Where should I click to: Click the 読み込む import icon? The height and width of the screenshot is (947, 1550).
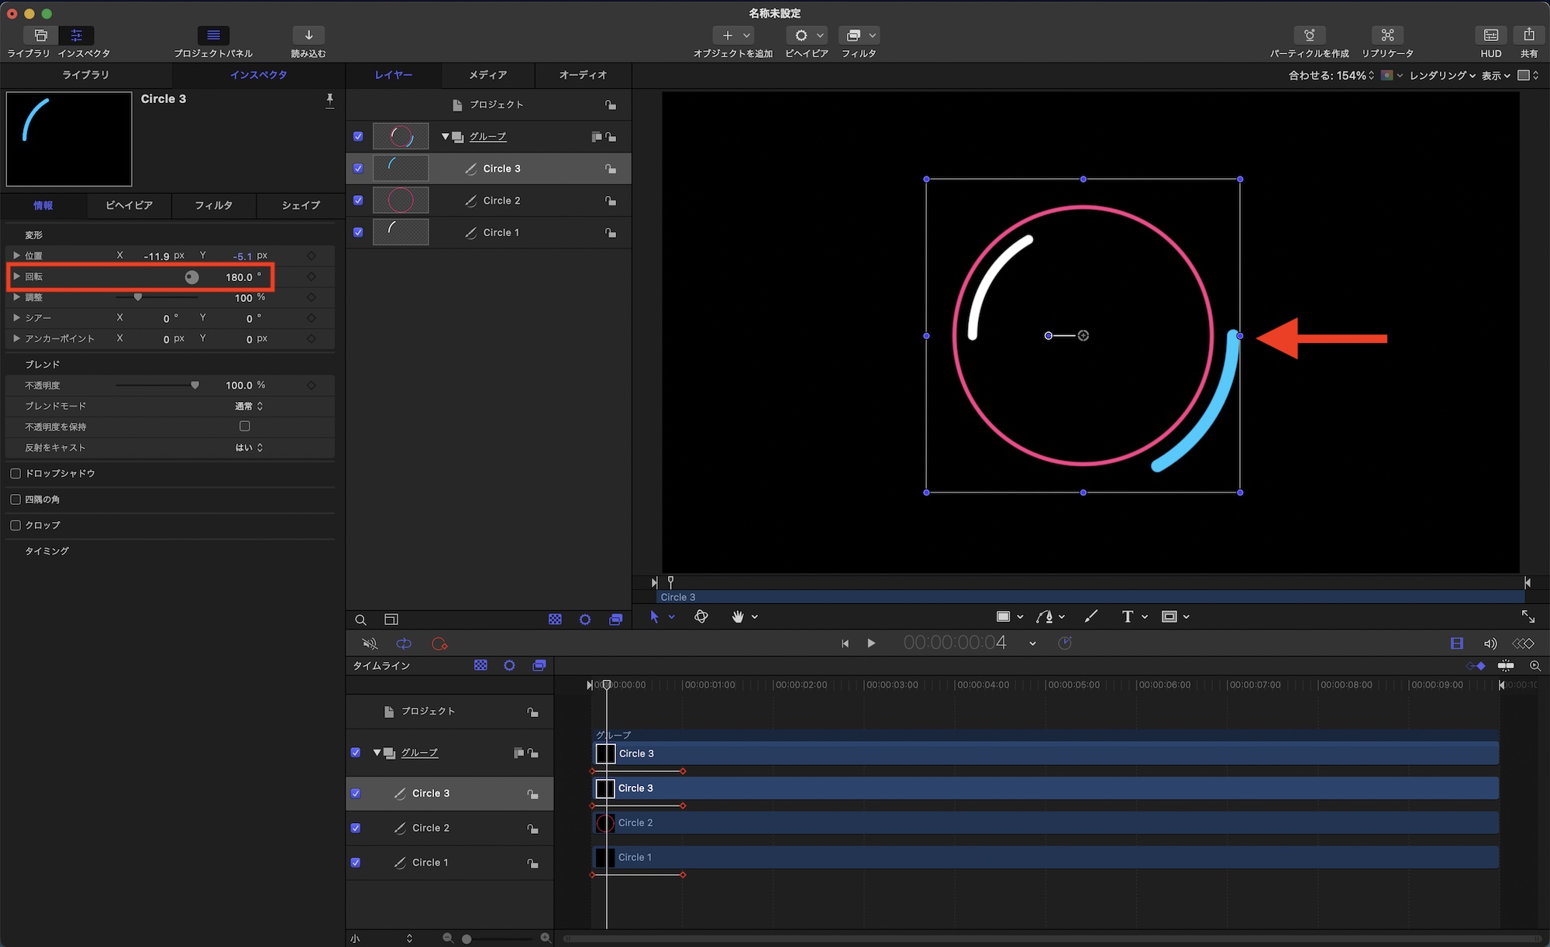[x=308, y=36]
